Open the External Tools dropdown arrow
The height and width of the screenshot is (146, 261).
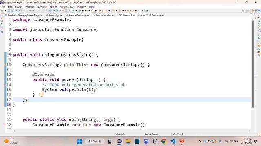point(96,11)
